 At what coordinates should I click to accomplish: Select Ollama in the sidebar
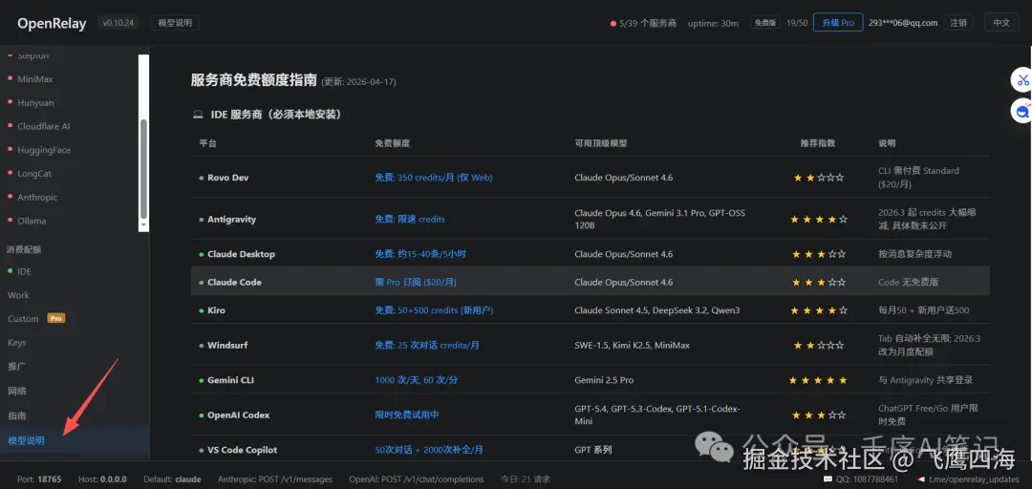point(32,222)
